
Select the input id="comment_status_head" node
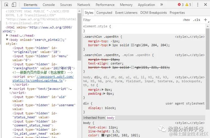point(35,123)
